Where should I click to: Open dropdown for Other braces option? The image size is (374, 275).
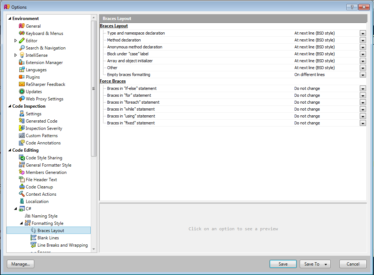(363, 68)
